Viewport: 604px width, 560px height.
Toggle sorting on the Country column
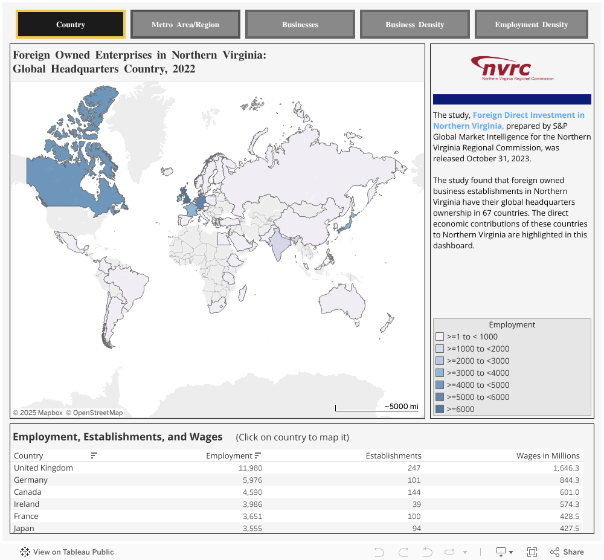[93, 455]
